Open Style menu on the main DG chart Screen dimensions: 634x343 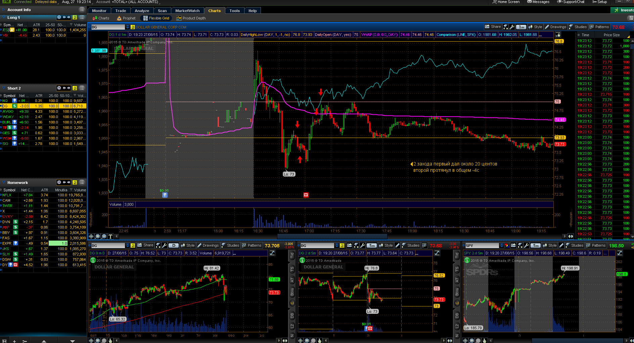[x=535, y=27]
